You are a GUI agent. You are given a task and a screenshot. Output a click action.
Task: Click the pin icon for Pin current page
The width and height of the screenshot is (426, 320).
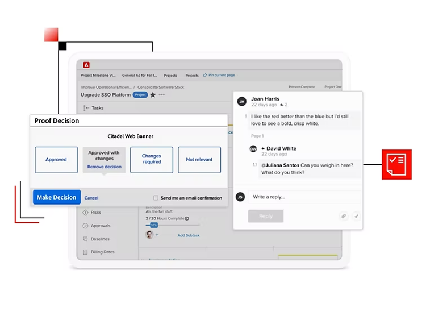coord(205,75)
